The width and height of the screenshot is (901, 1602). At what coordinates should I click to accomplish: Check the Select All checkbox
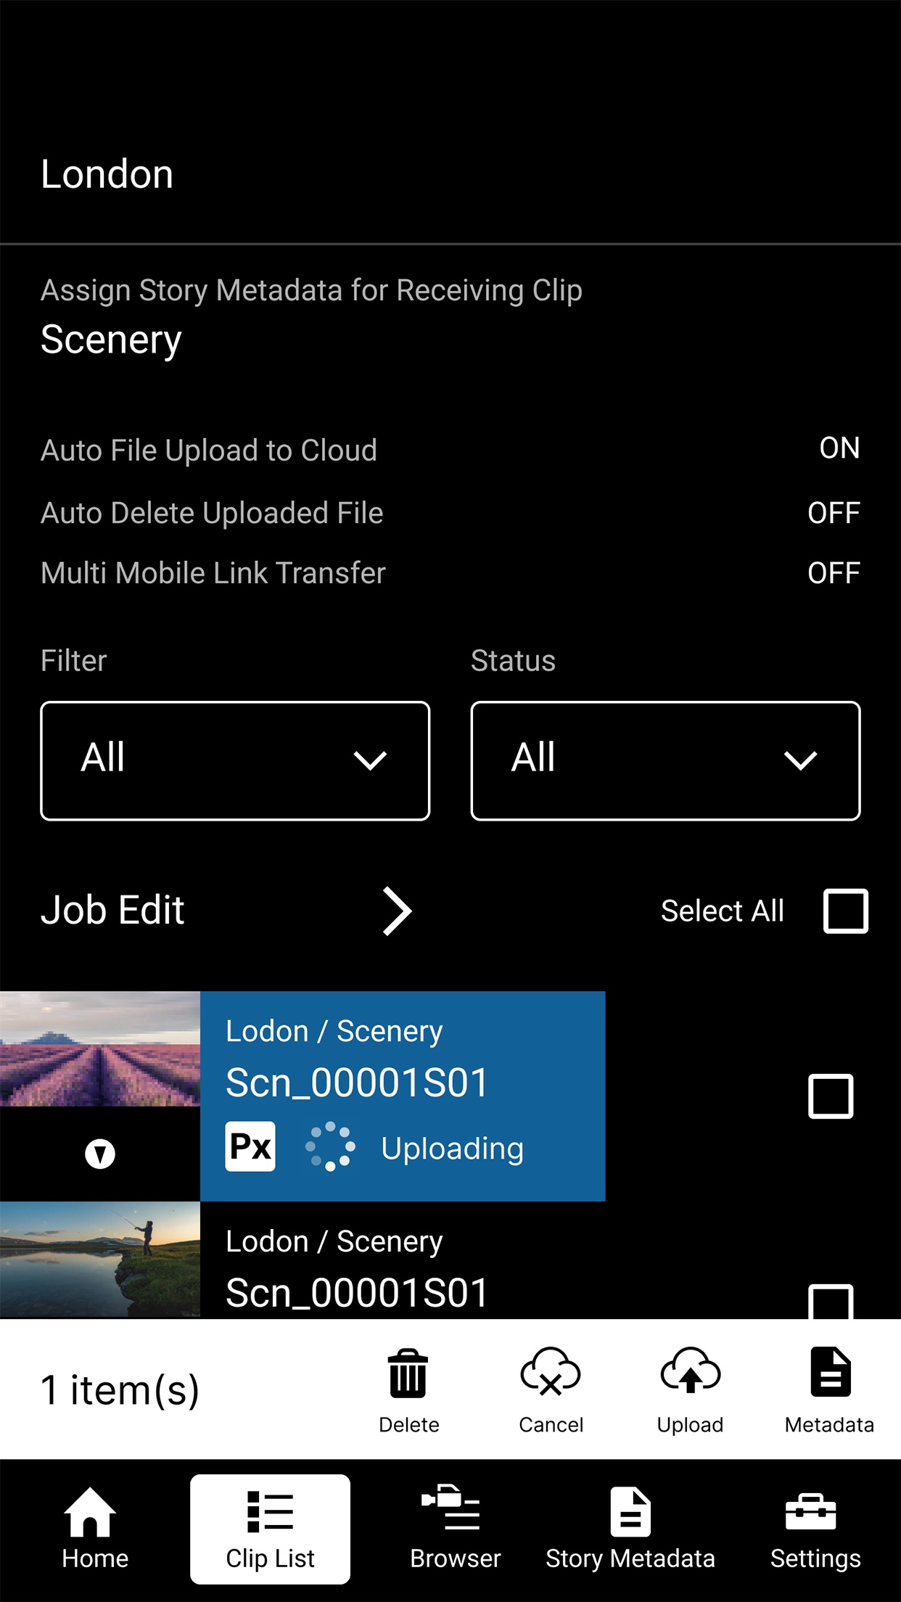pyautogui.click(x=846, y=911)
